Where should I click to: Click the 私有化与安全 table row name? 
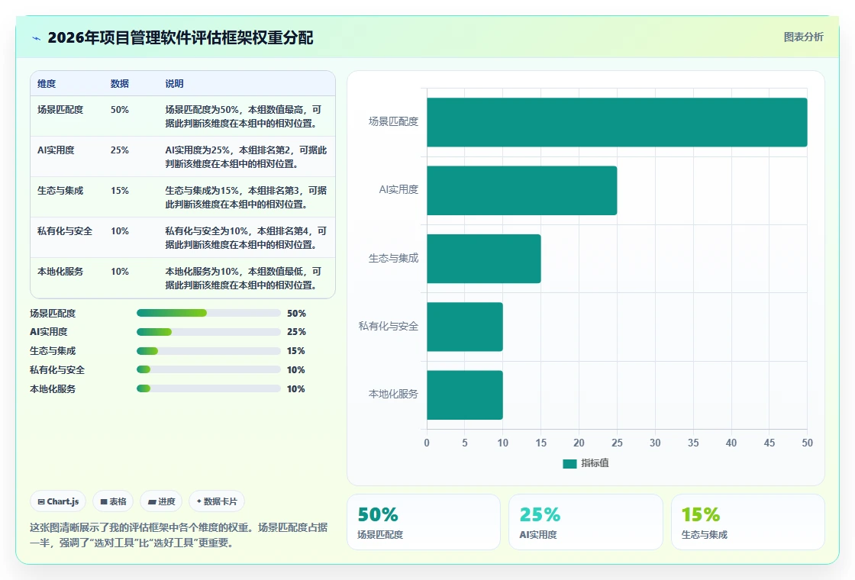(65, 231)
